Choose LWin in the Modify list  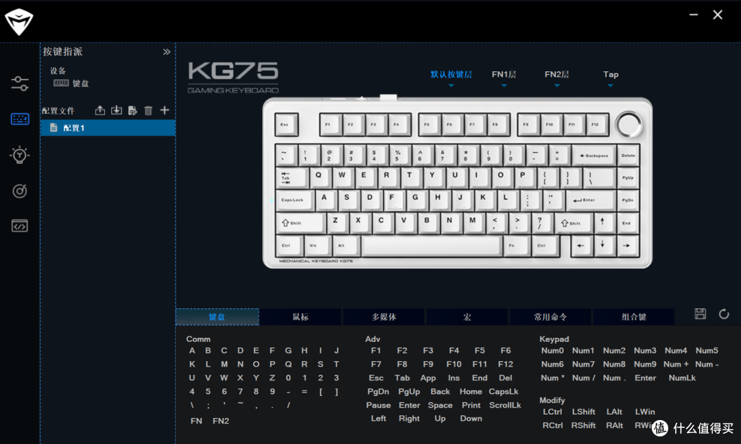click(645, 412)
